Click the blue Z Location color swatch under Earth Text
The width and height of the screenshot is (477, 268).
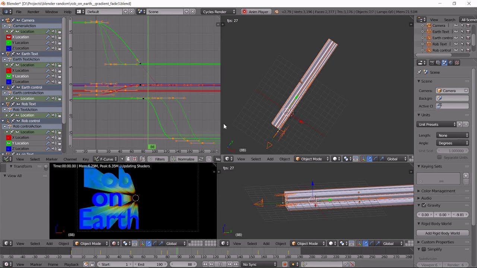(x=9, y=82)
